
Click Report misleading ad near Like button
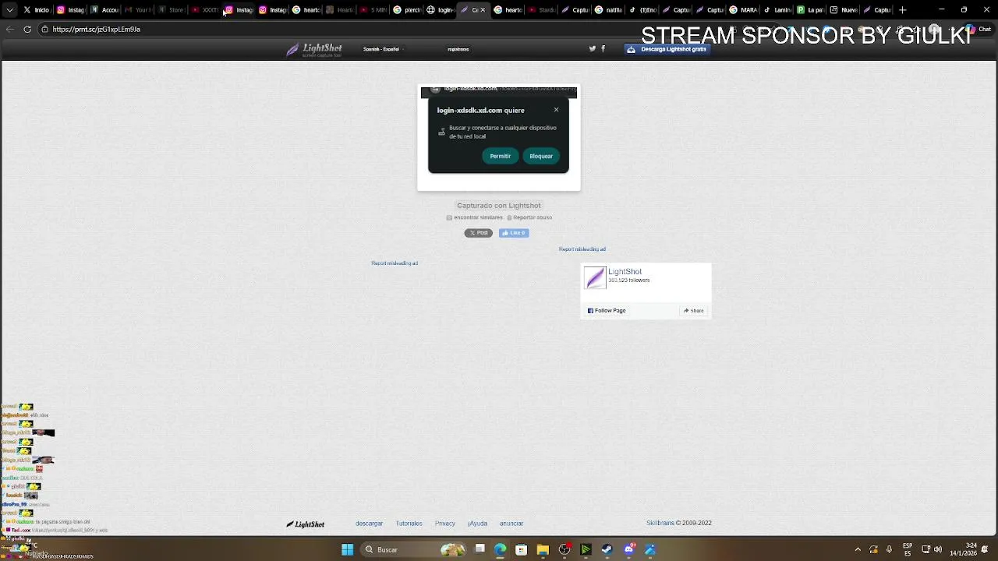395,263
